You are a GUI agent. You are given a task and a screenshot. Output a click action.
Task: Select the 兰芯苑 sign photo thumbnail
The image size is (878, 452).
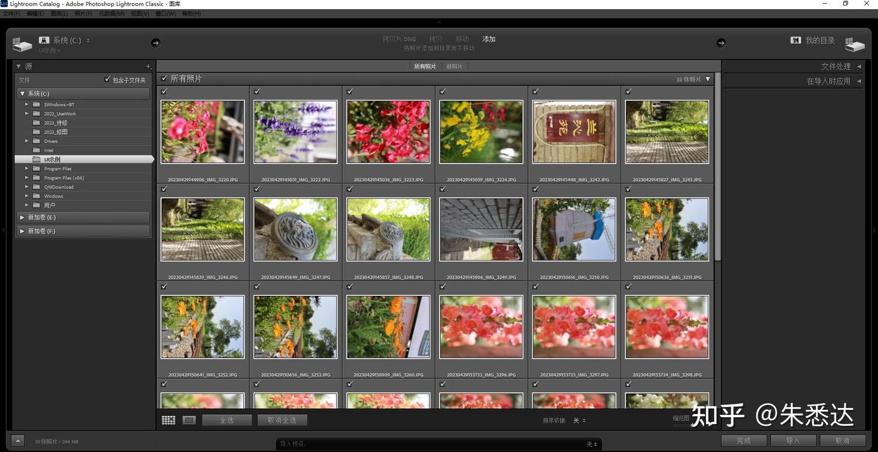(x=574, y=131)
